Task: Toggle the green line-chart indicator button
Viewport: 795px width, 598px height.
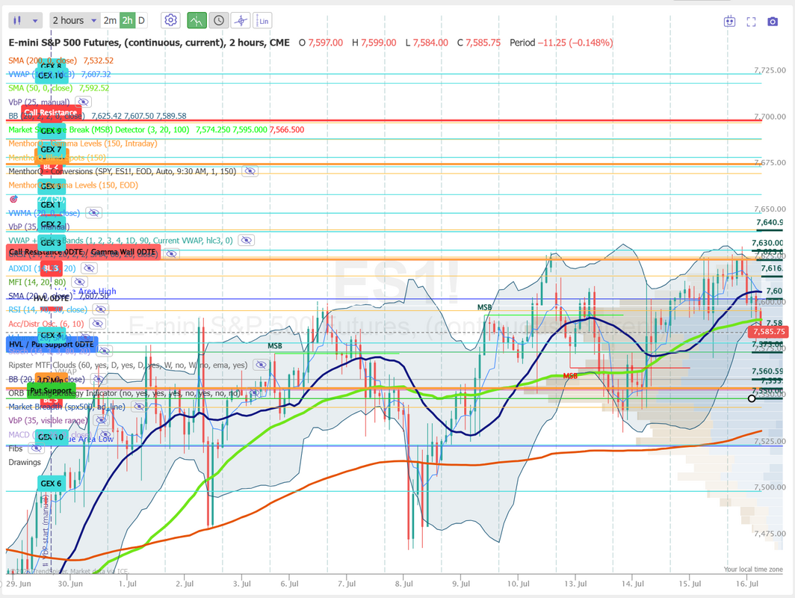Action: pyautogui.click(x=197, y=20)
